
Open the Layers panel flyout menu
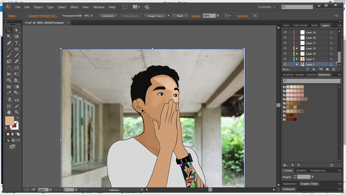(339, 25)
